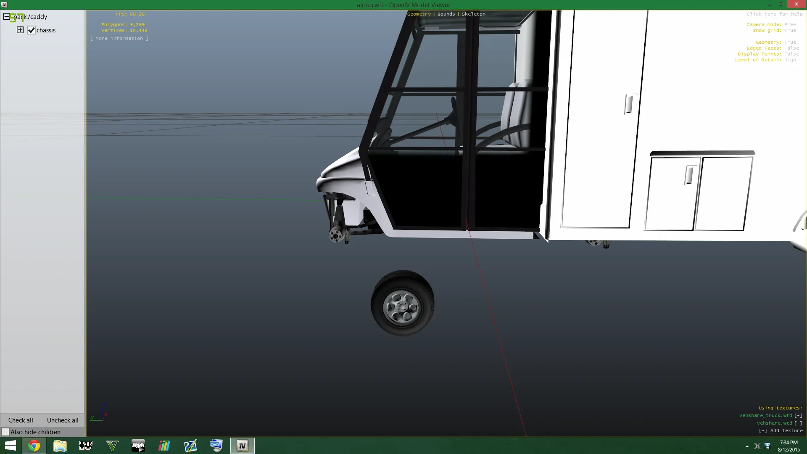Viewport: 807px width, 454px height.
Task: Toggle the Show grid setting
Action: point(790,30)
